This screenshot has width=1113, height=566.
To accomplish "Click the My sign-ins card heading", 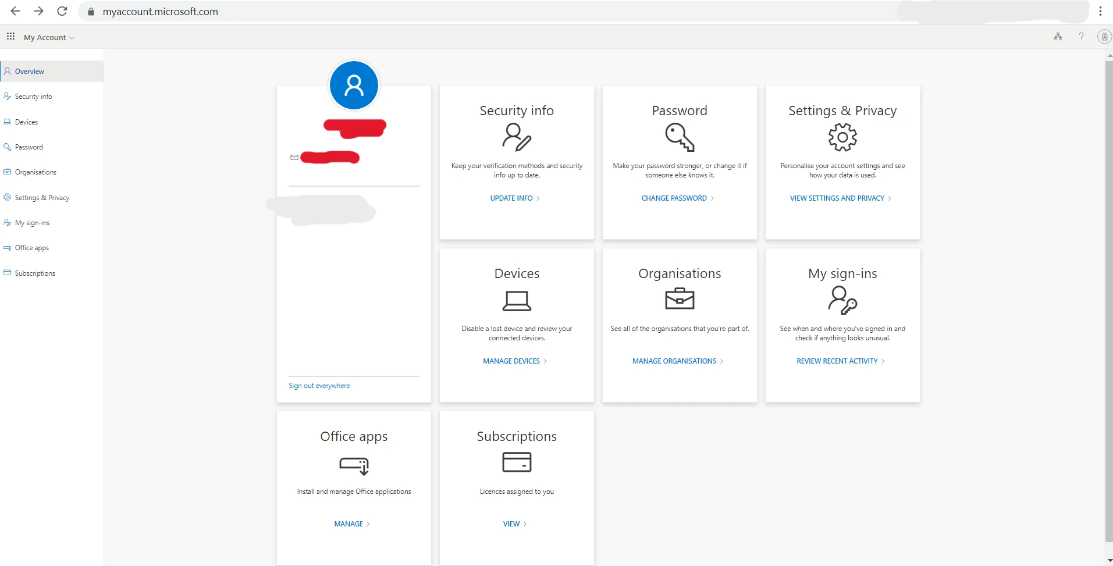I will coord(842,273).
